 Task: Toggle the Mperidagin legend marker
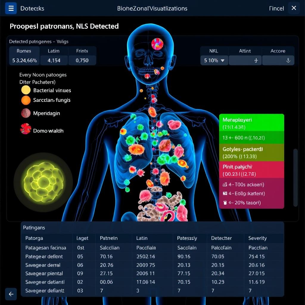[x=26, y=113]
